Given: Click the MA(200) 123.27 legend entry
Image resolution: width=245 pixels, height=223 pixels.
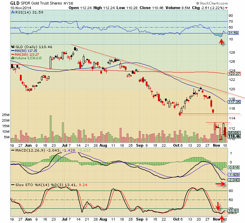Looking at the screenshot, I should point(27,54).
